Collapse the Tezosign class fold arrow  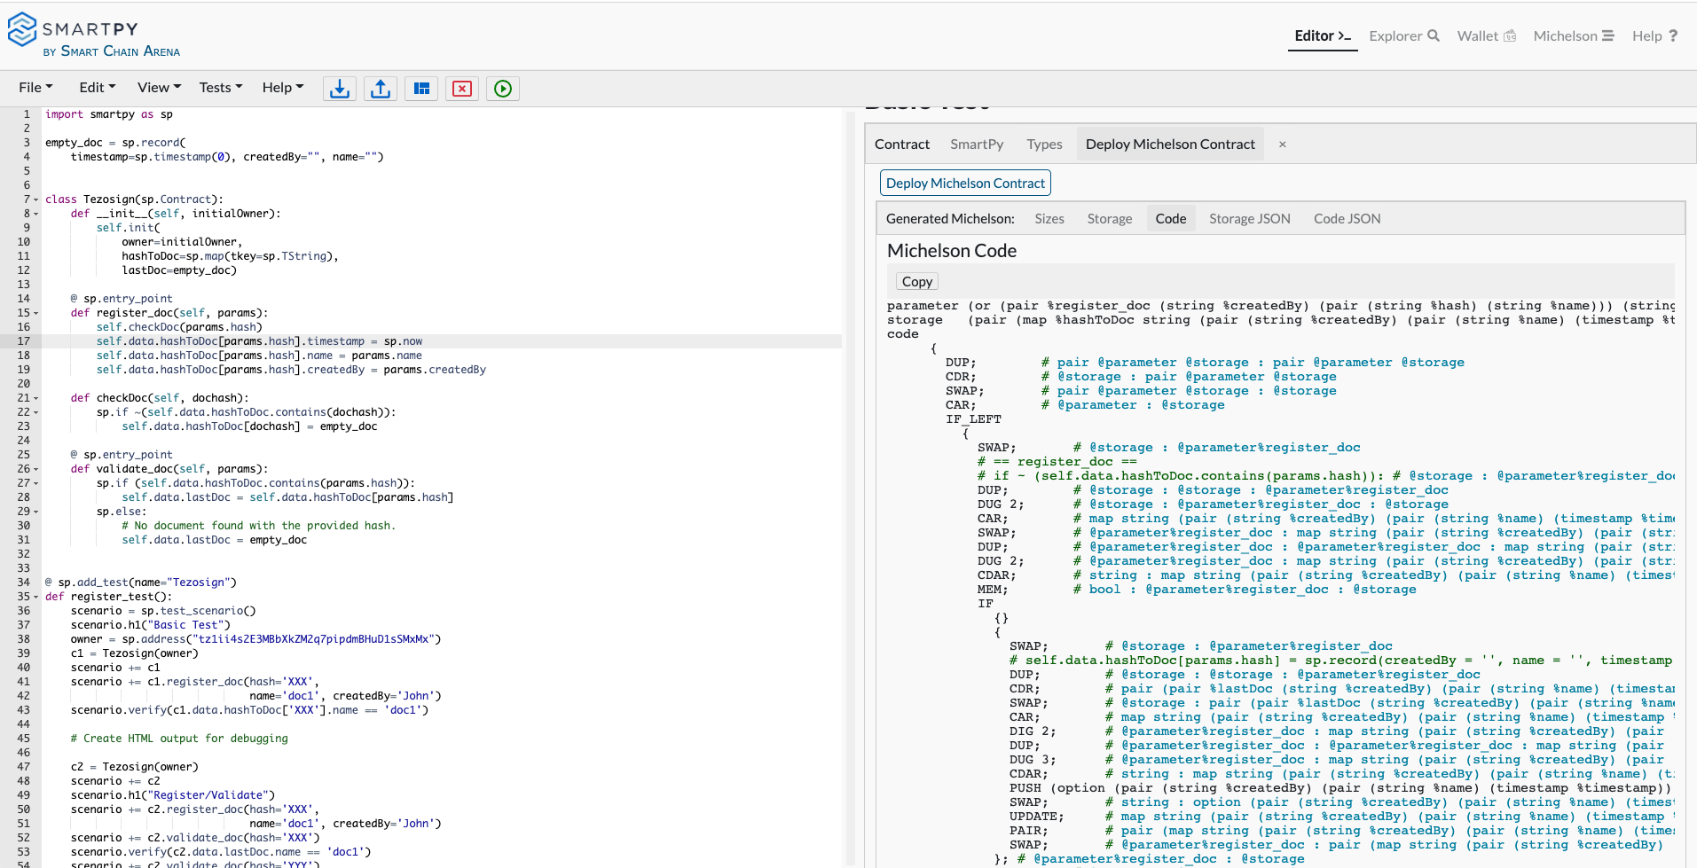tap(36, 200)
